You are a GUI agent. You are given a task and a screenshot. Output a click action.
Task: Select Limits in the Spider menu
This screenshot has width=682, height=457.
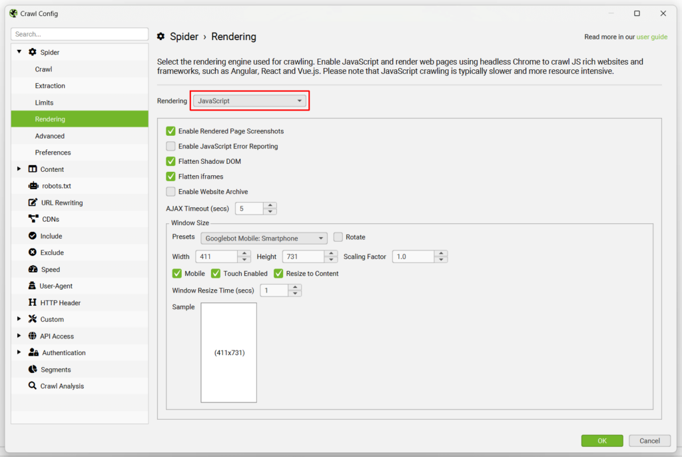(x=44, y=103)
